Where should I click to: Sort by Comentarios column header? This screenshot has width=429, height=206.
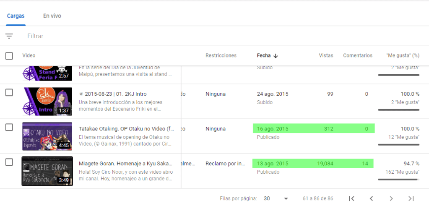pos(357,55)
